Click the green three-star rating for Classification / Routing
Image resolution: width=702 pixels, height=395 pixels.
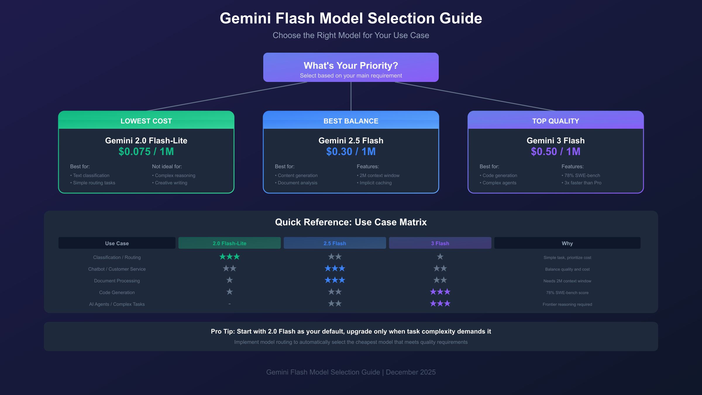click(230, 257)
